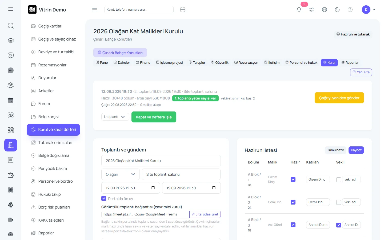Open the four-dot icon in the left rail
Image resolution: width=384 pixels, height=240 pixels.
pos(11,190)
